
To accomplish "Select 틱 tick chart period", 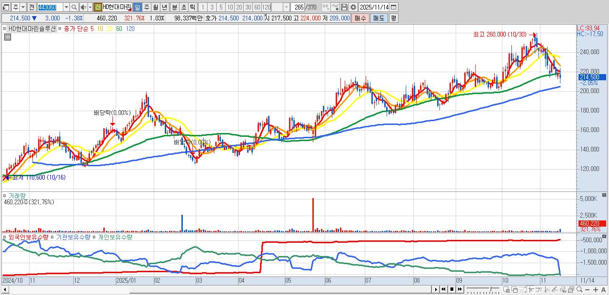I will [x=192, y=7].
